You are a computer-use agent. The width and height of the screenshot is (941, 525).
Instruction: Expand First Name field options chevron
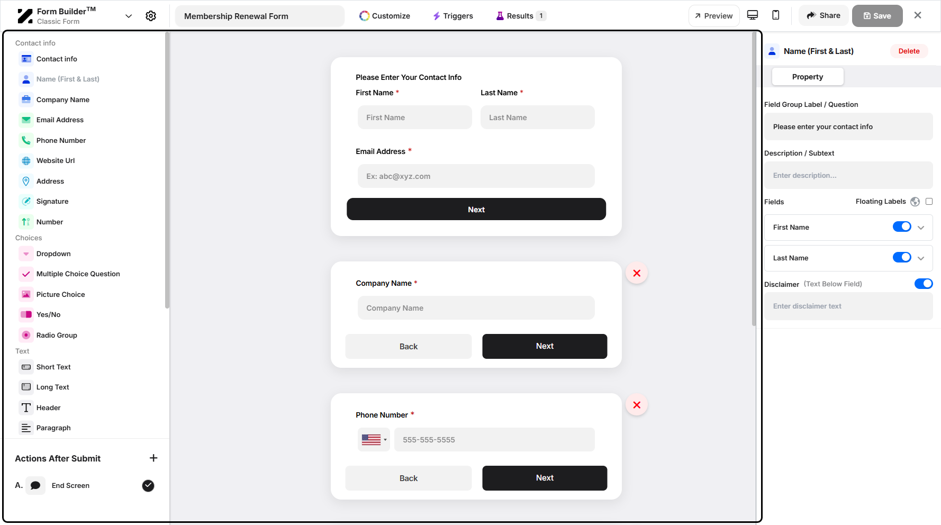coord(921,228)
